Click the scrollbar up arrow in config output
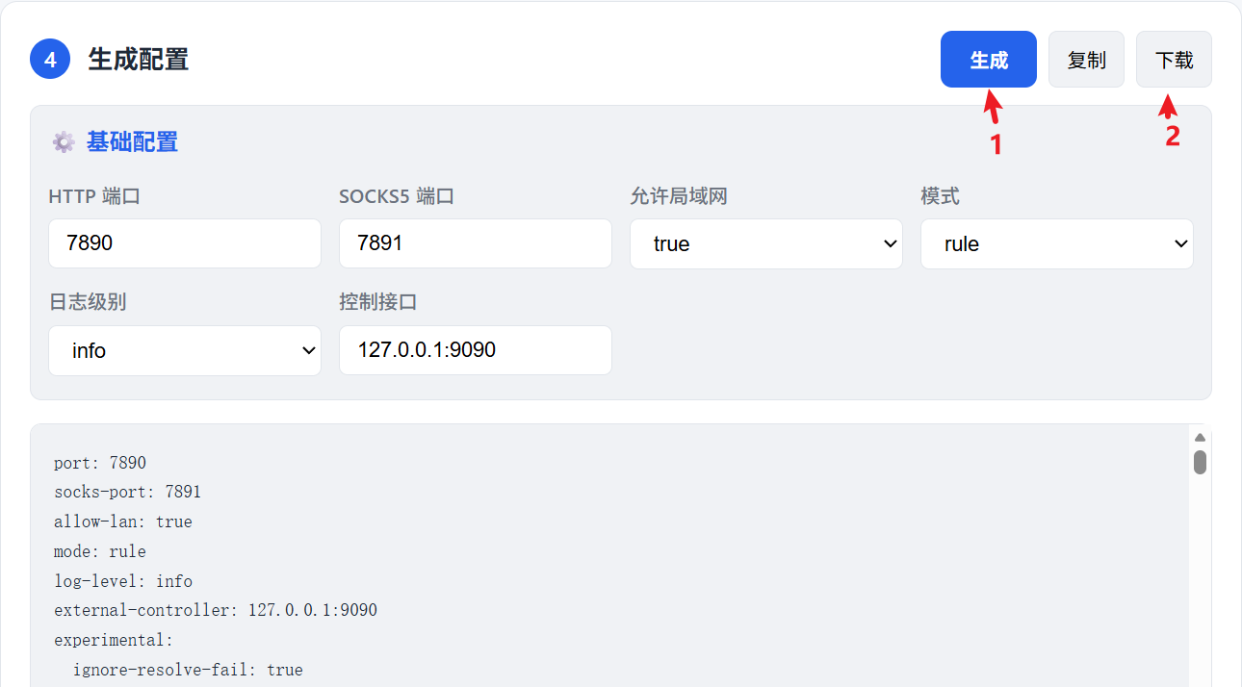Viewport: 1242px width, 687px height. coord(1200,438)
